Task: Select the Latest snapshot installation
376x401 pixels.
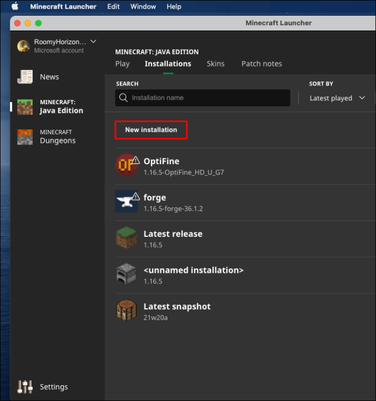Action: click(x=177, y=307)
